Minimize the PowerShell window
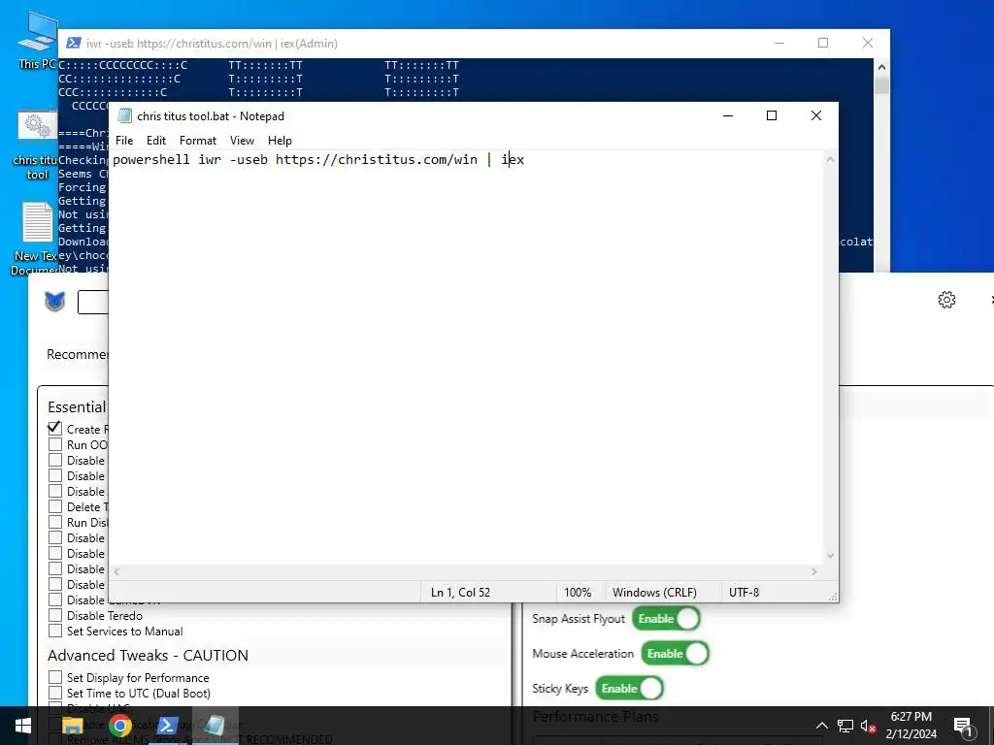The height and width of the screenshot is (745, 994). tap(779, 43)
